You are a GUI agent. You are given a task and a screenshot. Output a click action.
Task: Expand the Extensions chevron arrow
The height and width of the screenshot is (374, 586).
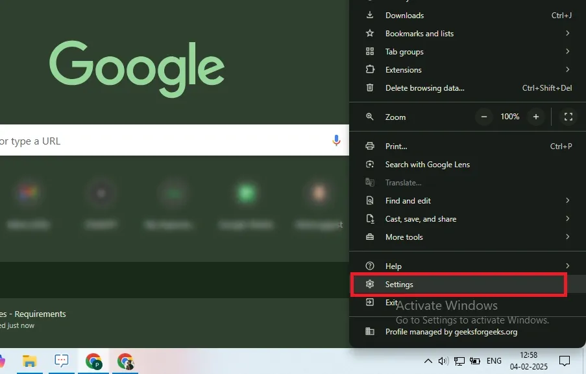click(567, 69)
